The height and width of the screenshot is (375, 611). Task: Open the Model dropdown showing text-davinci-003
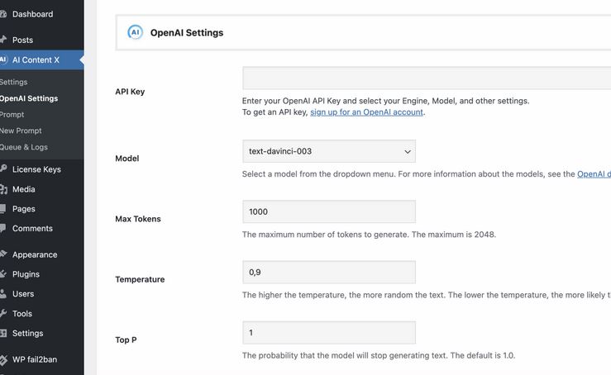[328, 151]
